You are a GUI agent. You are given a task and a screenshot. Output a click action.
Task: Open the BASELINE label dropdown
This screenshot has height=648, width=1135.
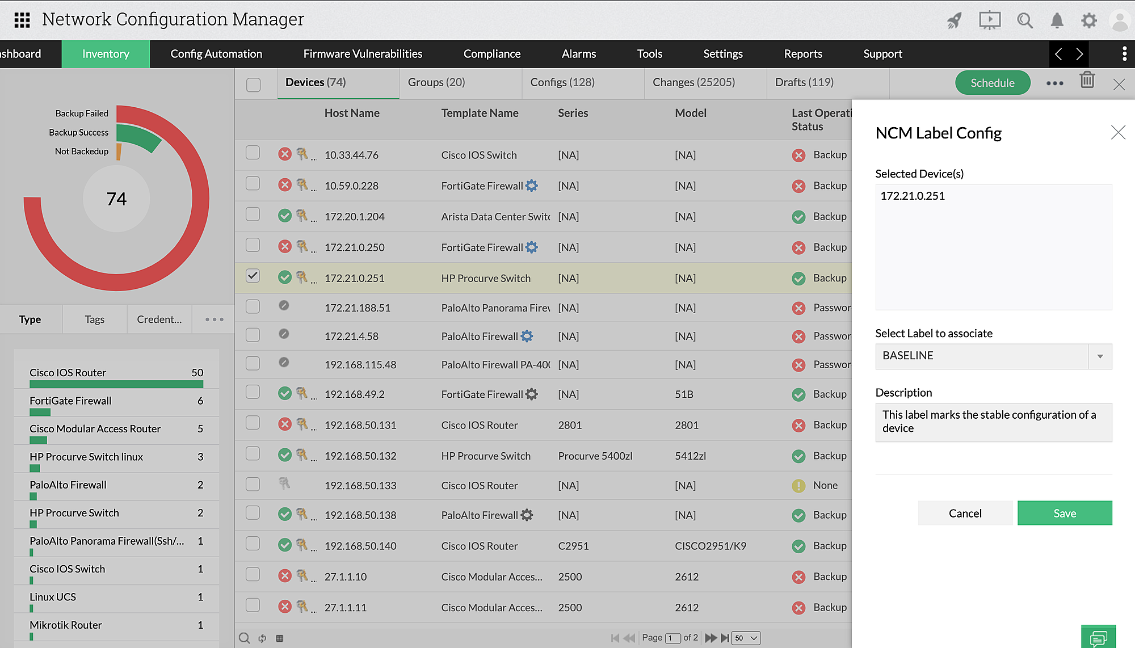click(1099, 356)
